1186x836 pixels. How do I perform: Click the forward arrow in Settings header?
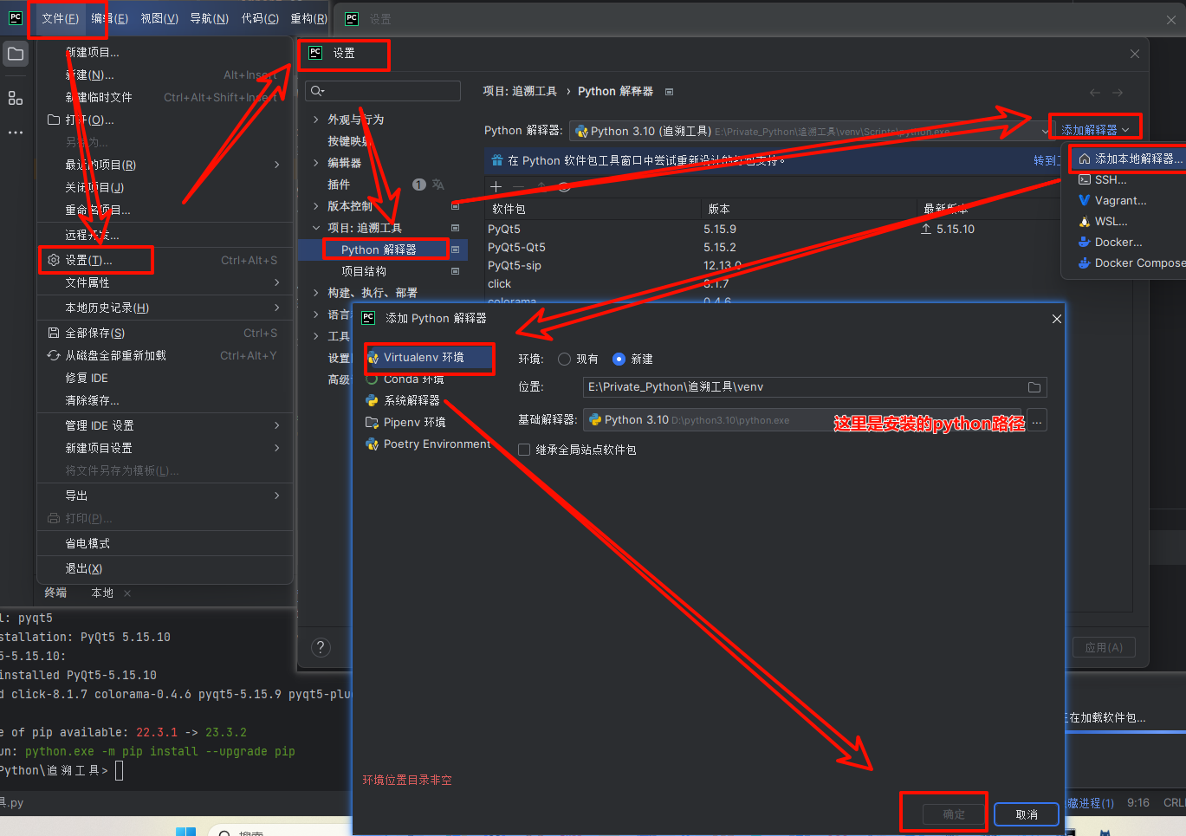tap(1118, 92)
